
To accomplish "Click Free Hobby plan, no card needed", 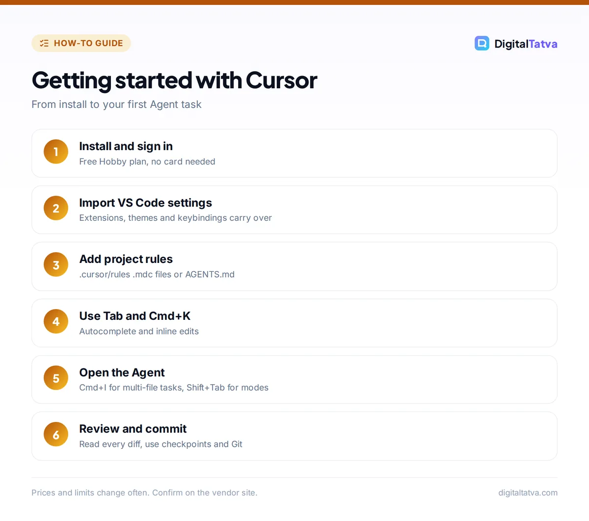I will (147, 161).
